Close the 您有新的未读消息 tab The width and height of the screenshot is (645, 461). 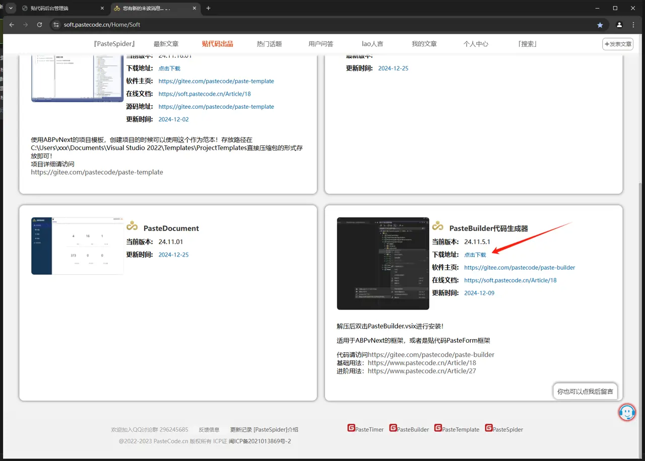click(195, 9)
